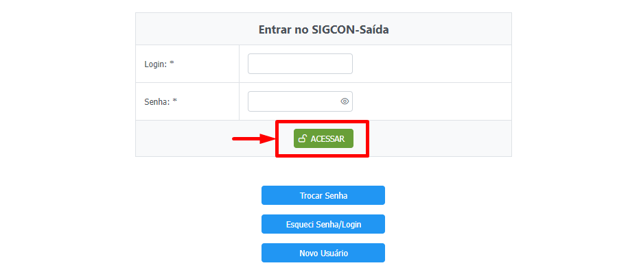Image resolution: width=639 pixels, height=272 pixels.
Task: Show the password with the eye icon
Action: 345,101
